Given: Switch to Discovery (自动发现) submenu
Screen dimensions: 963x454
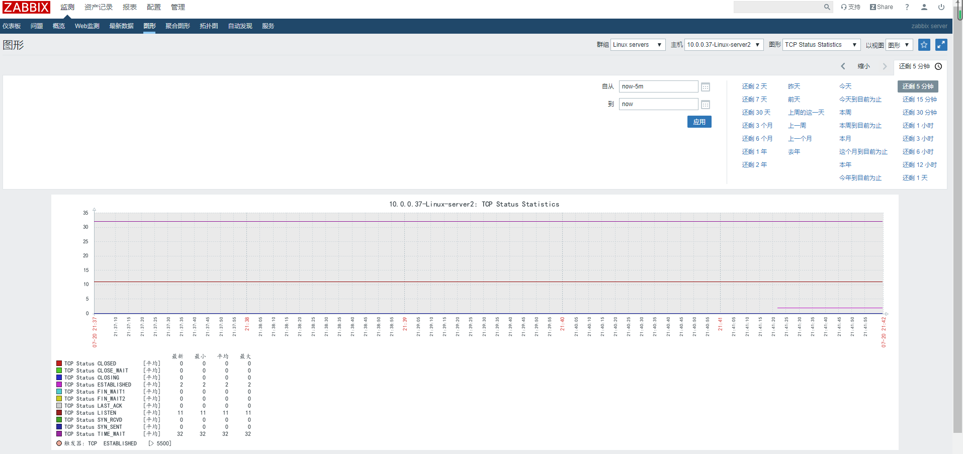Looking at the screenshot, I should pos(240,26).
